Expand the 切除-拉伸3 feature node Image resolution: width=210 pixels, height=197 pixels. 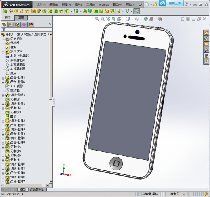pos(3,121)
